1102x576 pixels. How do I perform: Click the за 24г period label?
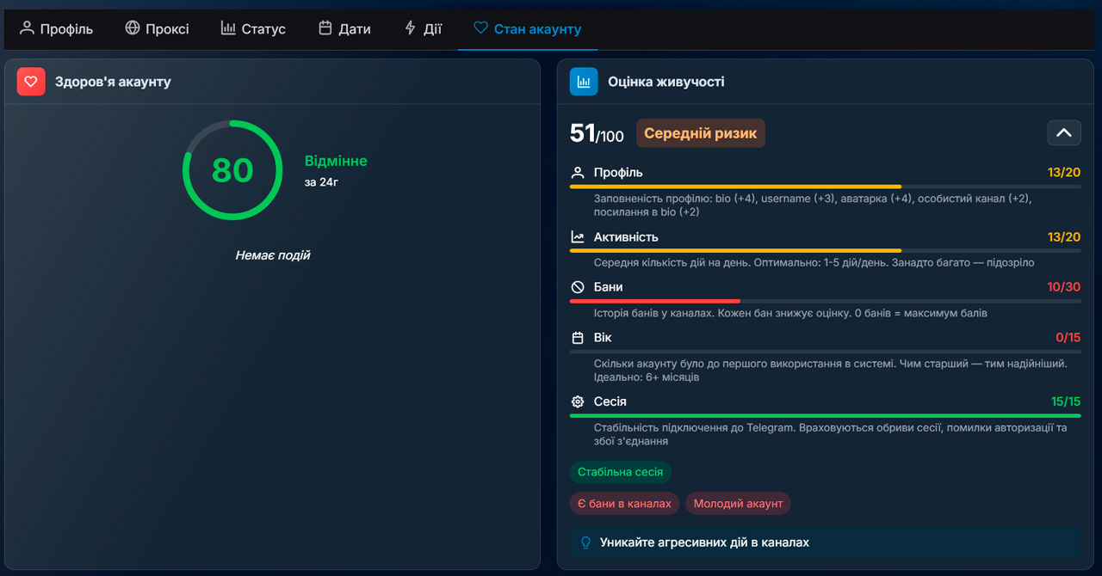coord(321,181)
